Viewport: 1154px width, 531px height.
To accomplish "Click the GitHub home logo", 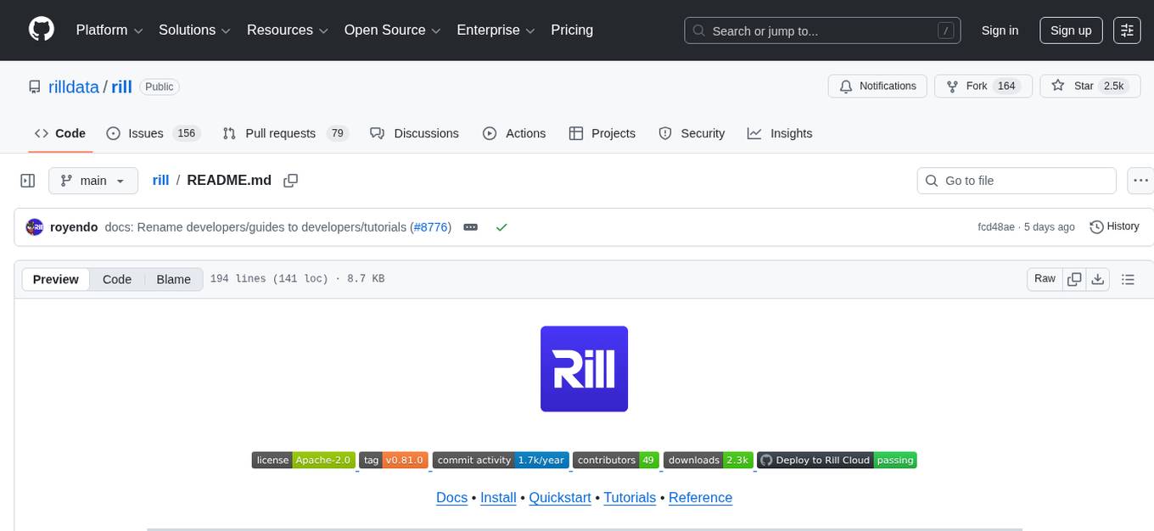I will coord(41,30).
